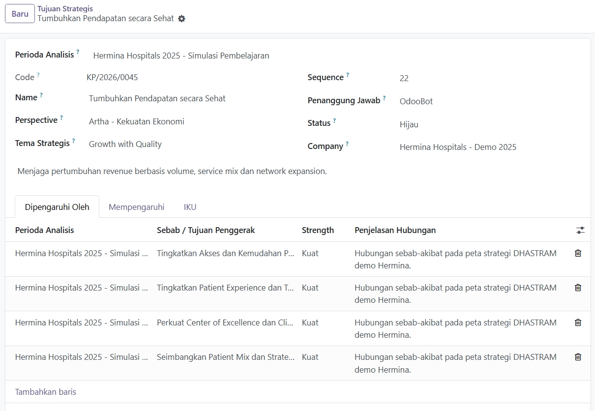The height and width of the screenshot is (411, 595).
Task: Switch to the Mempengaruhi tab
Action: click(x=137, y=207)
